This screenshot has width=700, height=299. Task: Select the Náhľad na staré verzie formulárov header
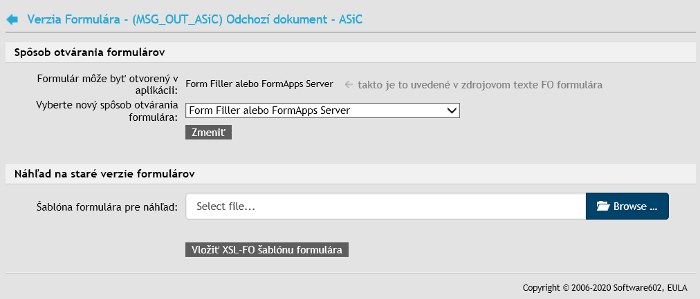[x=104, y=172]
